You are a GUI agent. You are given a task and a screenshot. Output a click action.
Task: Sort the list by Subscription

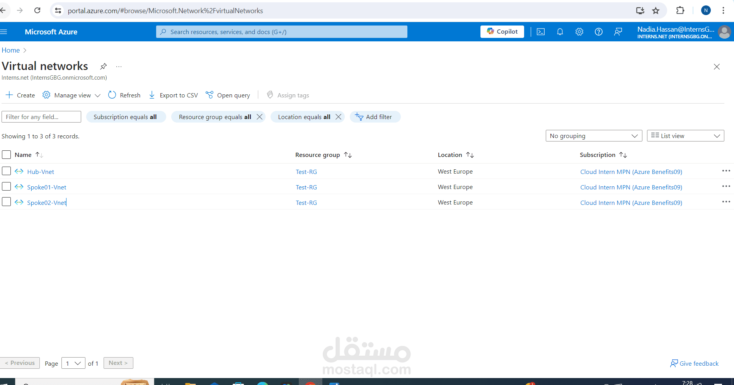tap(603, 155)
